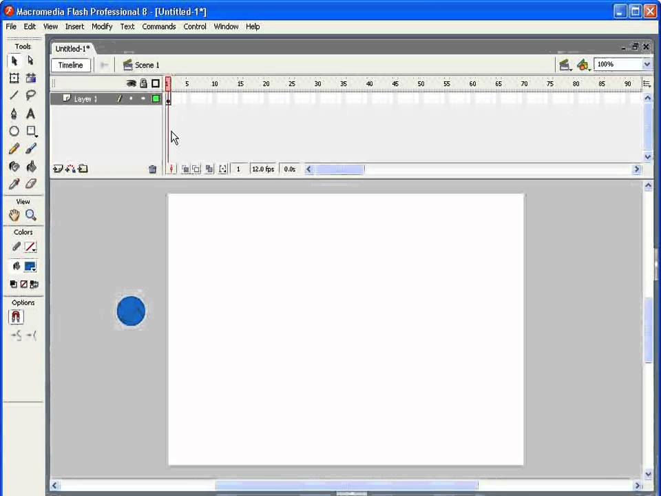Toggle visibility for all layers

point(132,83)
